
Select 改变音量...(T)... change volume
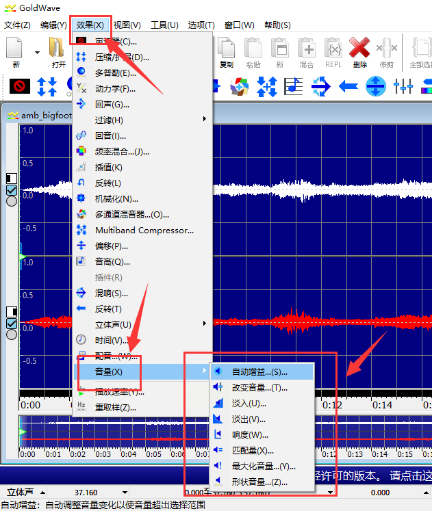(x=262, y=387)
